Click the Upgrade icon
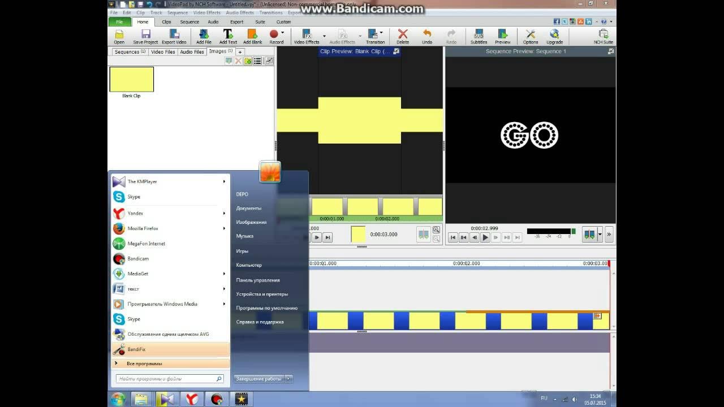The image size is (724, 407). (554, 37)
